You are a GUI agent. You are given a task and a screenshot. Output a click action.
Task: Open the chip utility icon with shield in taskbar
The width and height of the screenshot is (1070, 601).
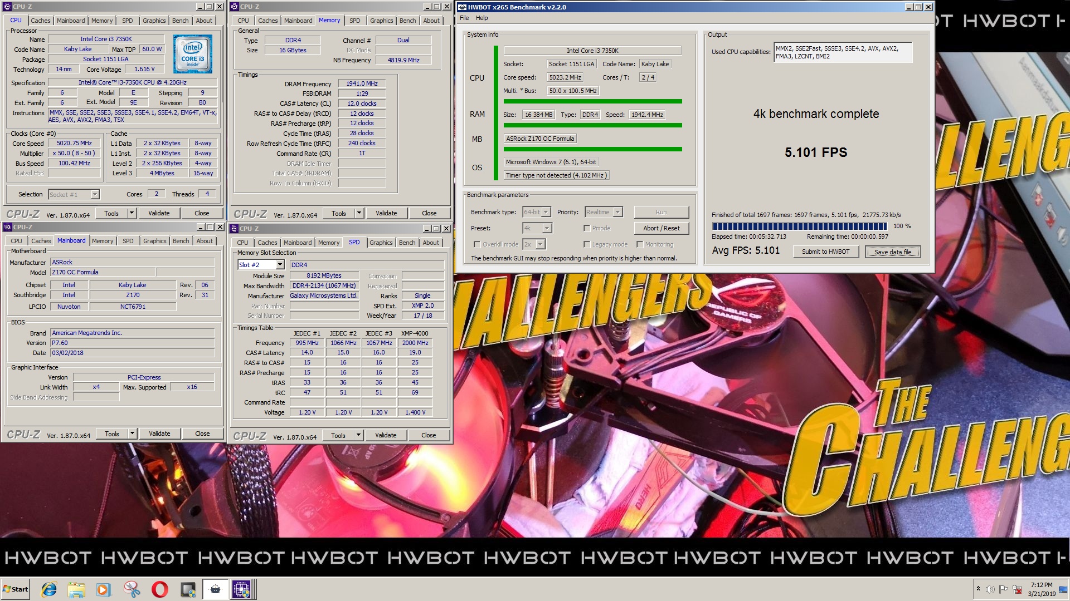click(188, 589)
